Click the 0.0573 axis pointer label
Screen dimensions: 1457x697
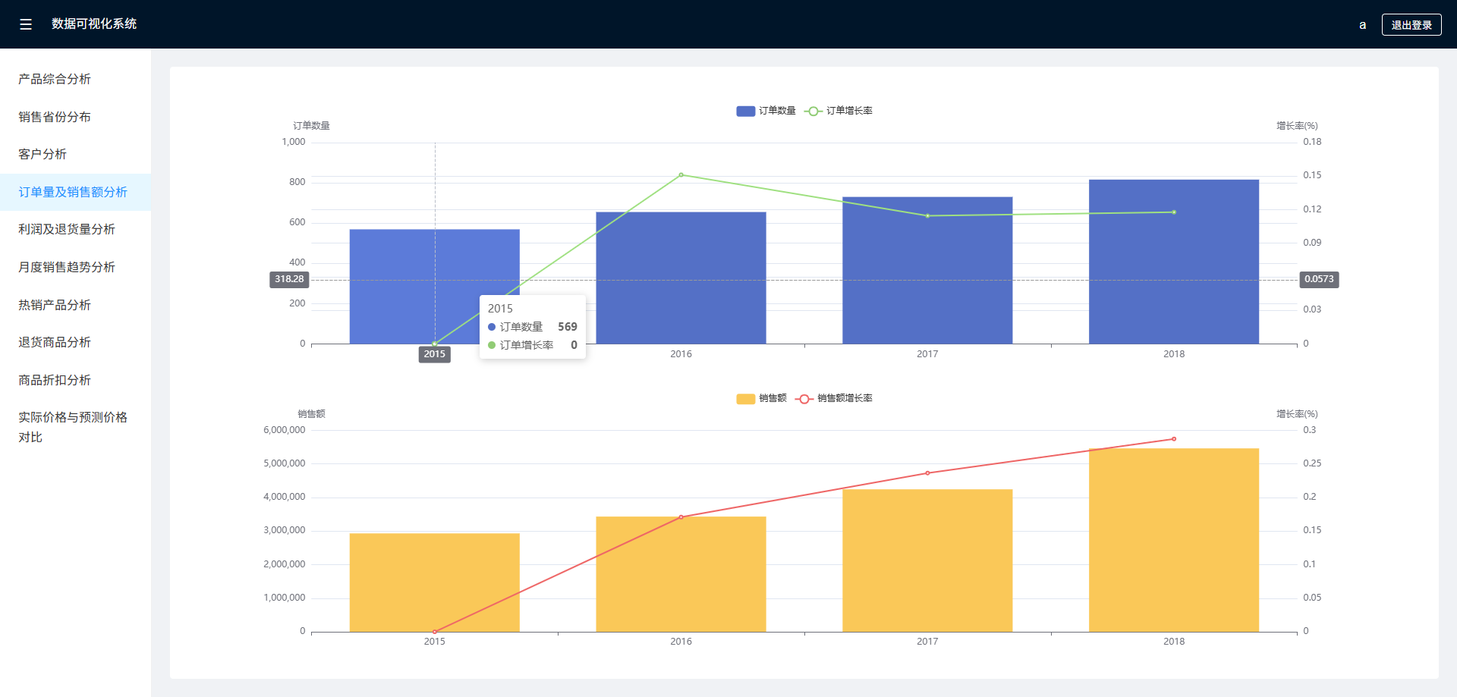[x=1319, y=279]
